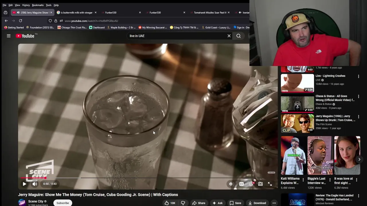Open Chase & Status All Goes Wrong thumbnail
The image size is (367, 206).
[x=297, y=103]
